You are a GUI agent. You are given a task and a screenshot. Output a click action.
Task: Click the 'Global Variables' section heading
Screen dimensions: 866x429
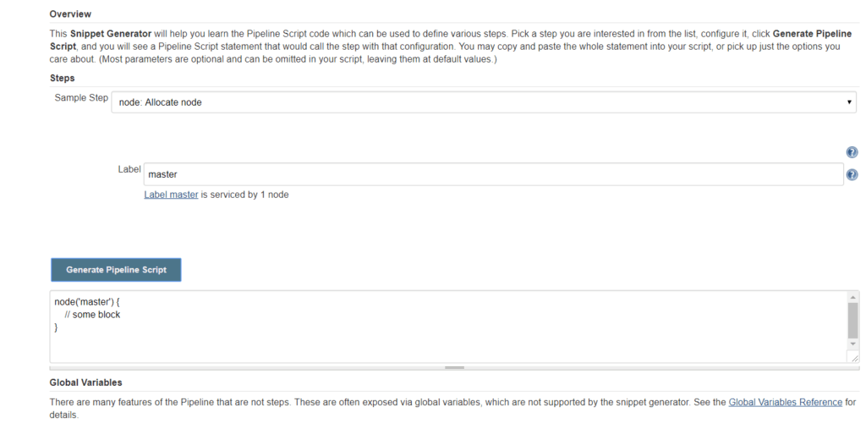(x=85, y=382)
